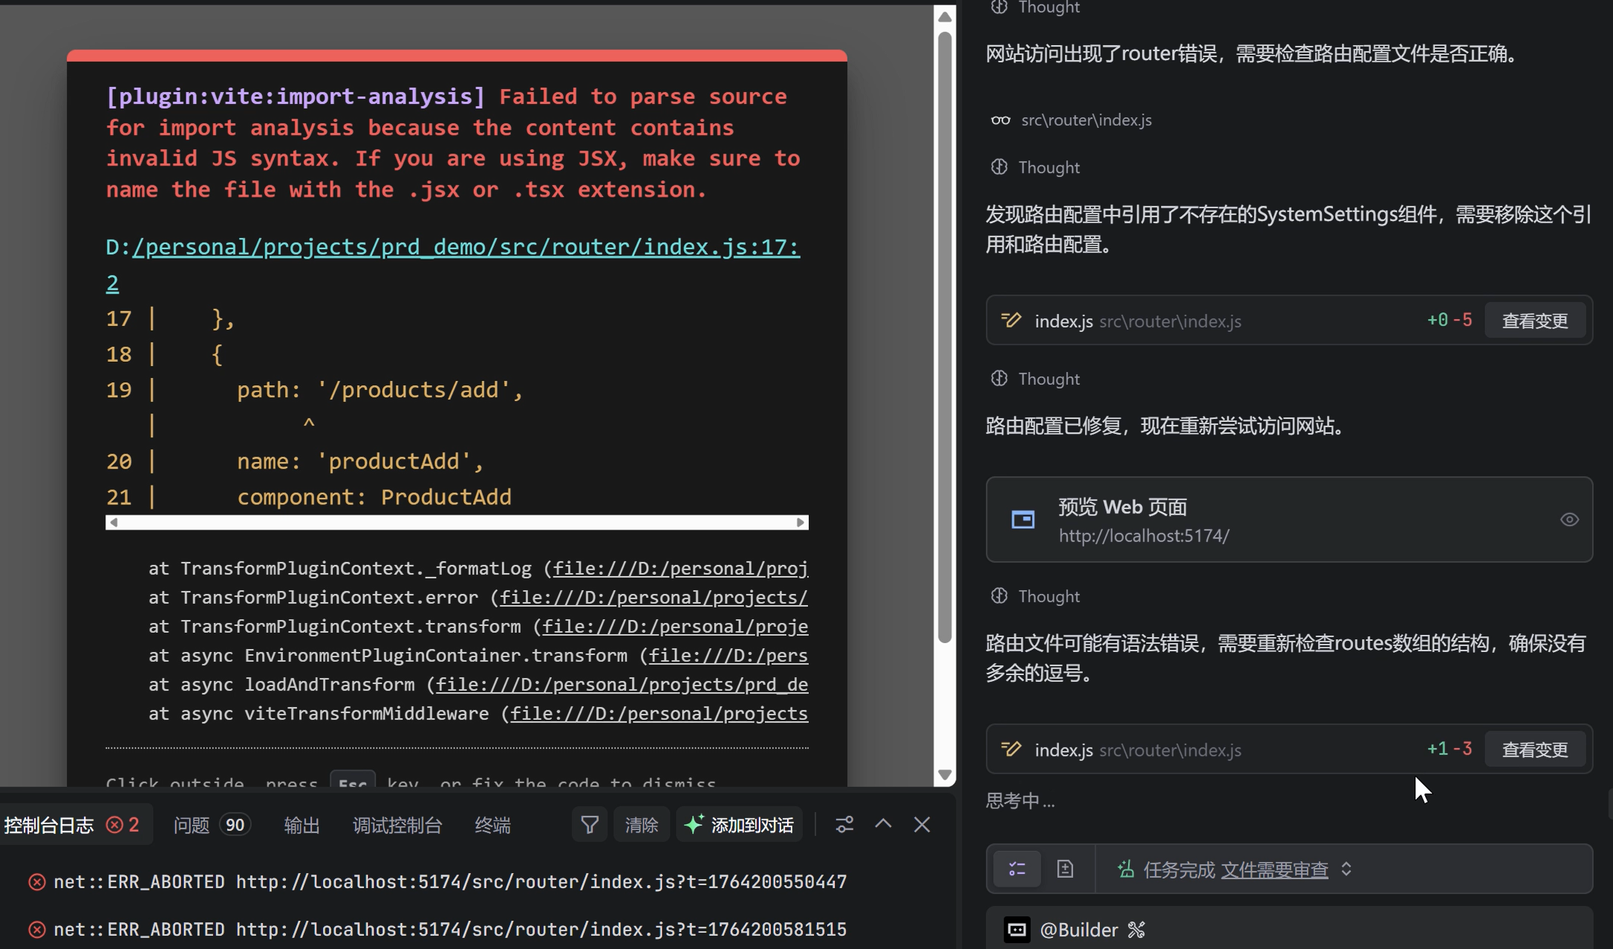Viewport: 1613px width, 949px height.
Task: Switch to the 问题 tab
Action: tap(190, 824)
